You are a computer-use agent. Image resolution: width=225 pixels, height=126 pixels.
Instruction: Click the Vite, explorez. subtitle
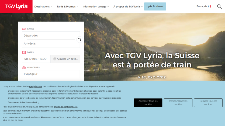[x=152, y=77]
